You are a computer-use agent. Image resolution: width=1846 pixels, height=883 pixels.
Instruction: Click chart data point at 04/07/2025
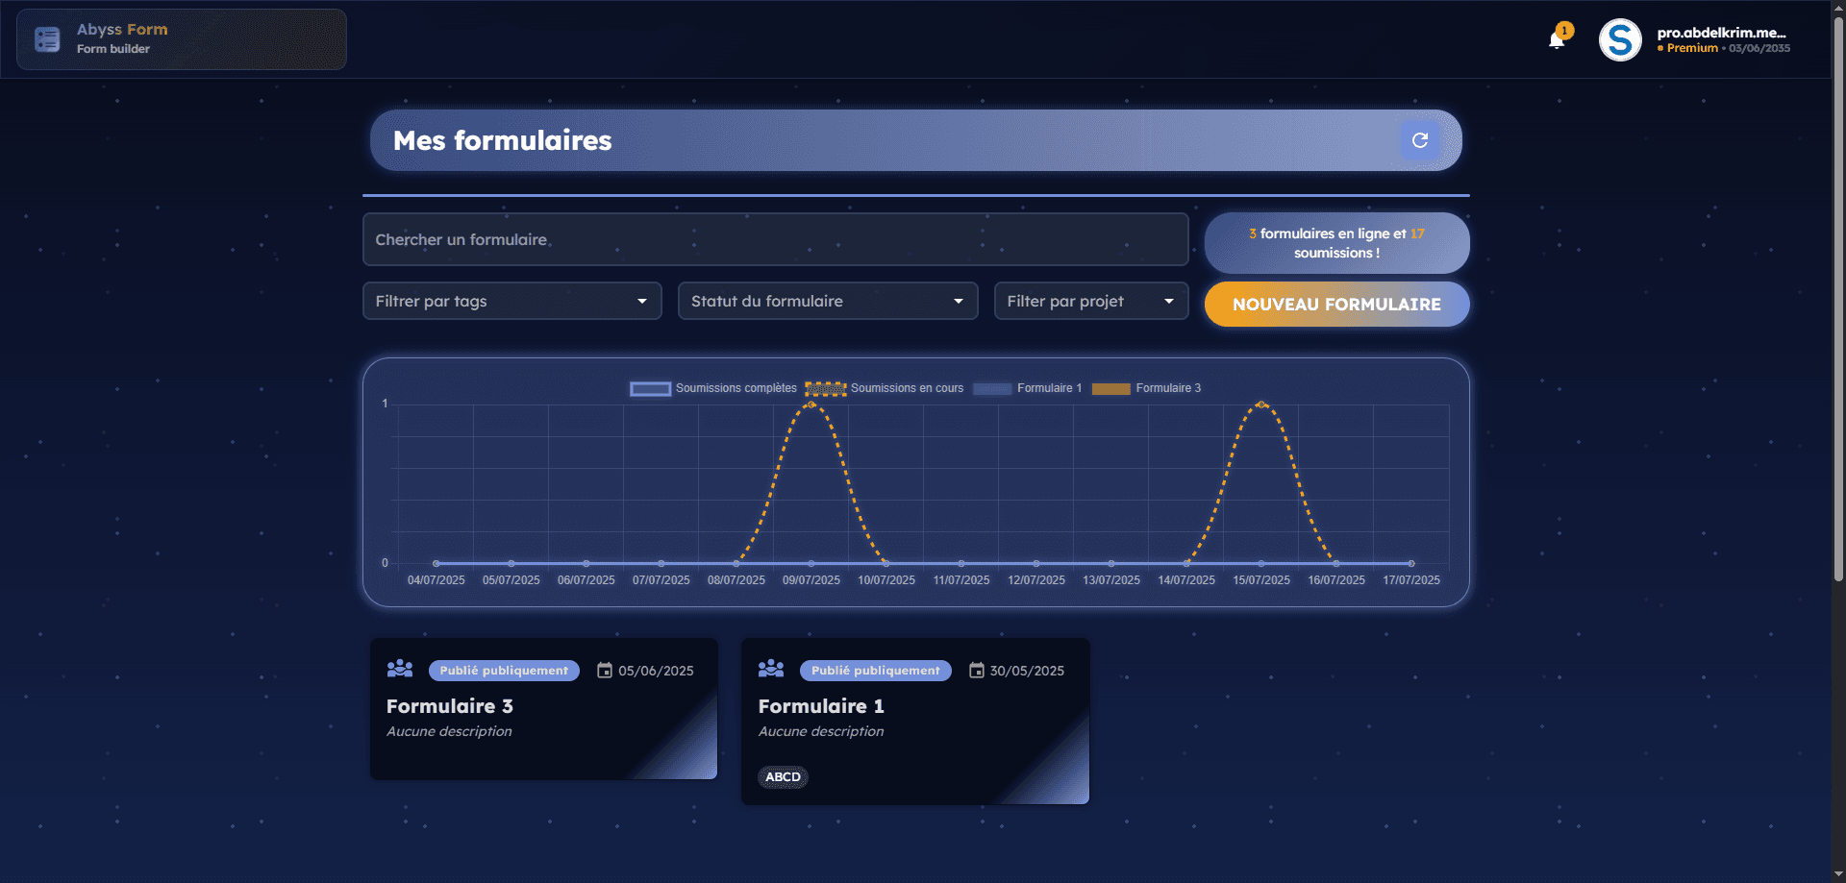tap(437, 563)
